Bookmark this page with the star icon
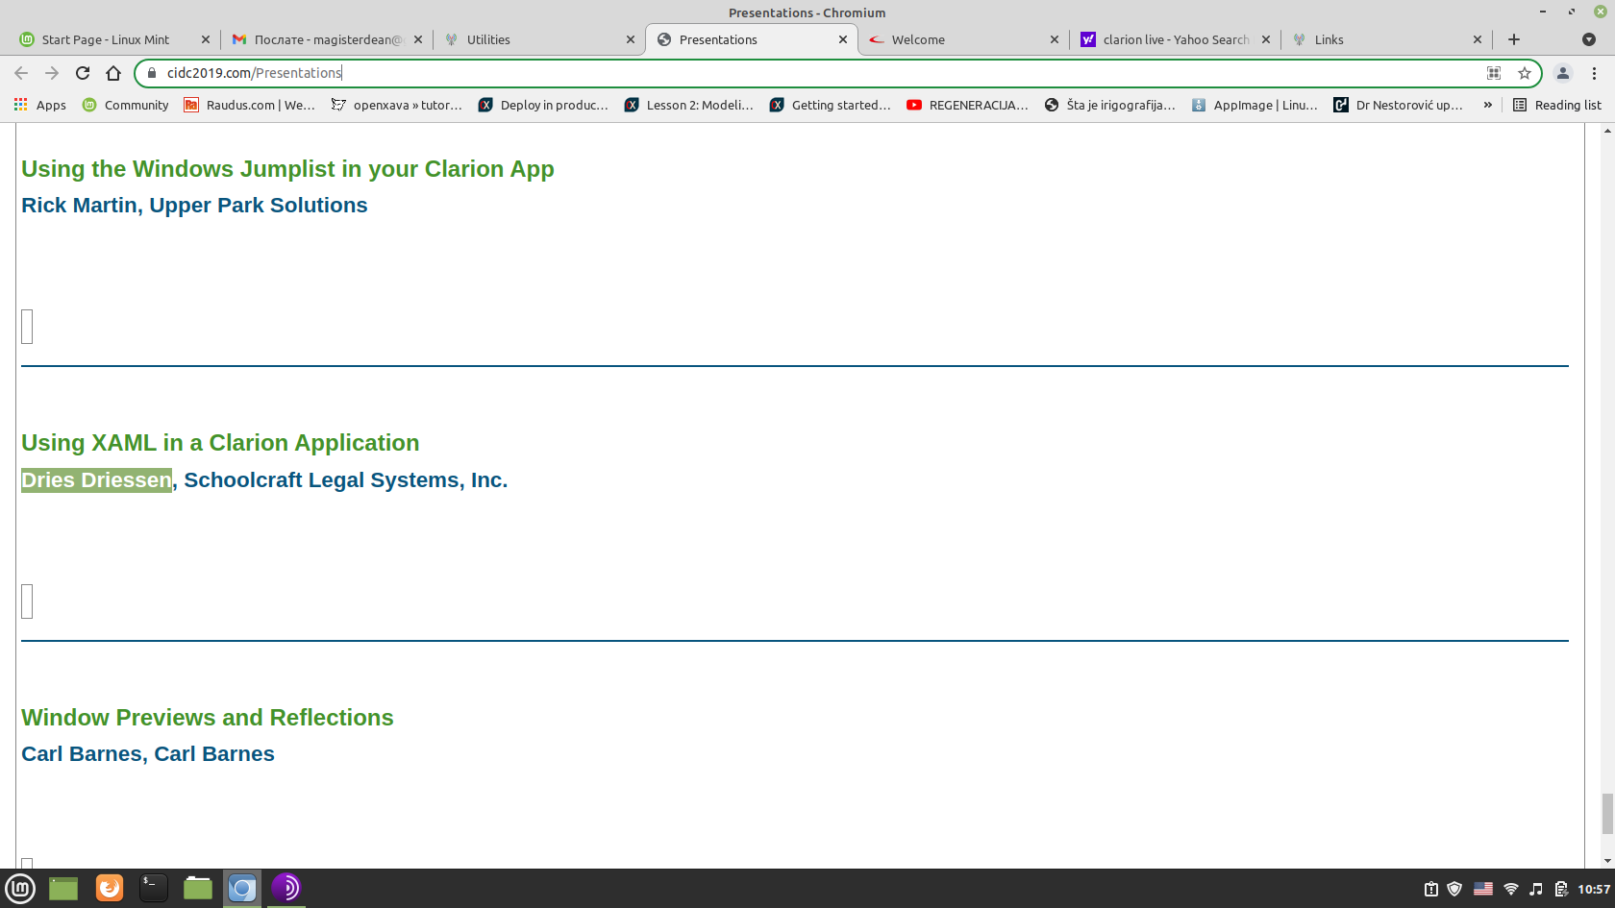Viewport: 1615px width, 908px height. [x=1525, y=73]
